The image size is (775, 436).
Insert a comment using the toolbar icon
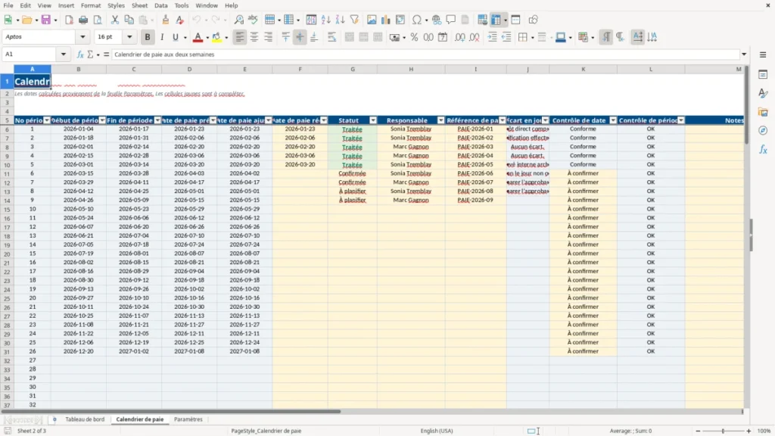click(451, 20)
